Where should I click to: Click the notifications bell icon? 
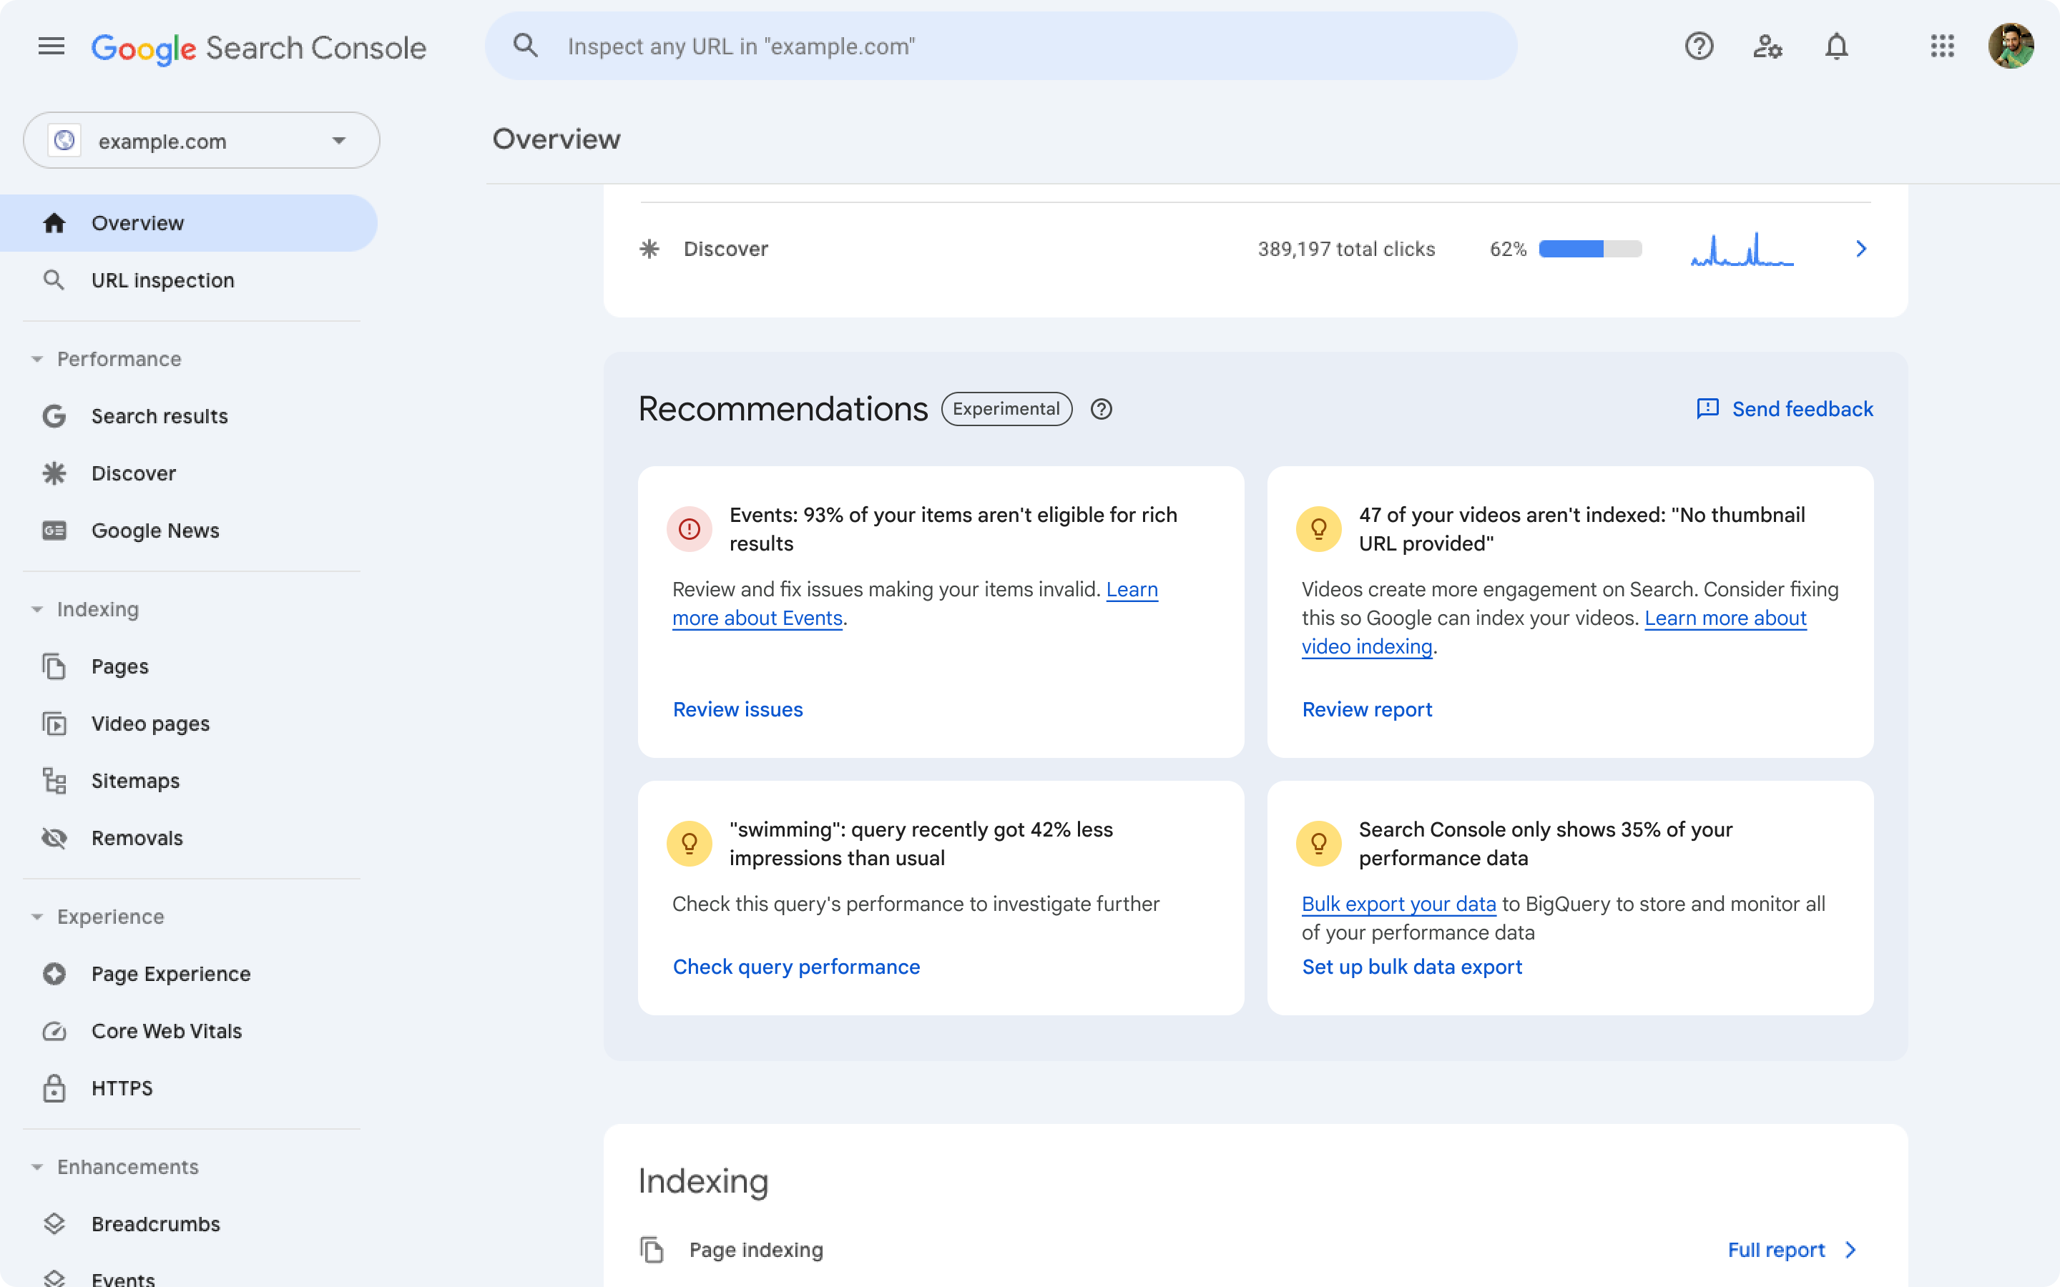coord(1835,46)
